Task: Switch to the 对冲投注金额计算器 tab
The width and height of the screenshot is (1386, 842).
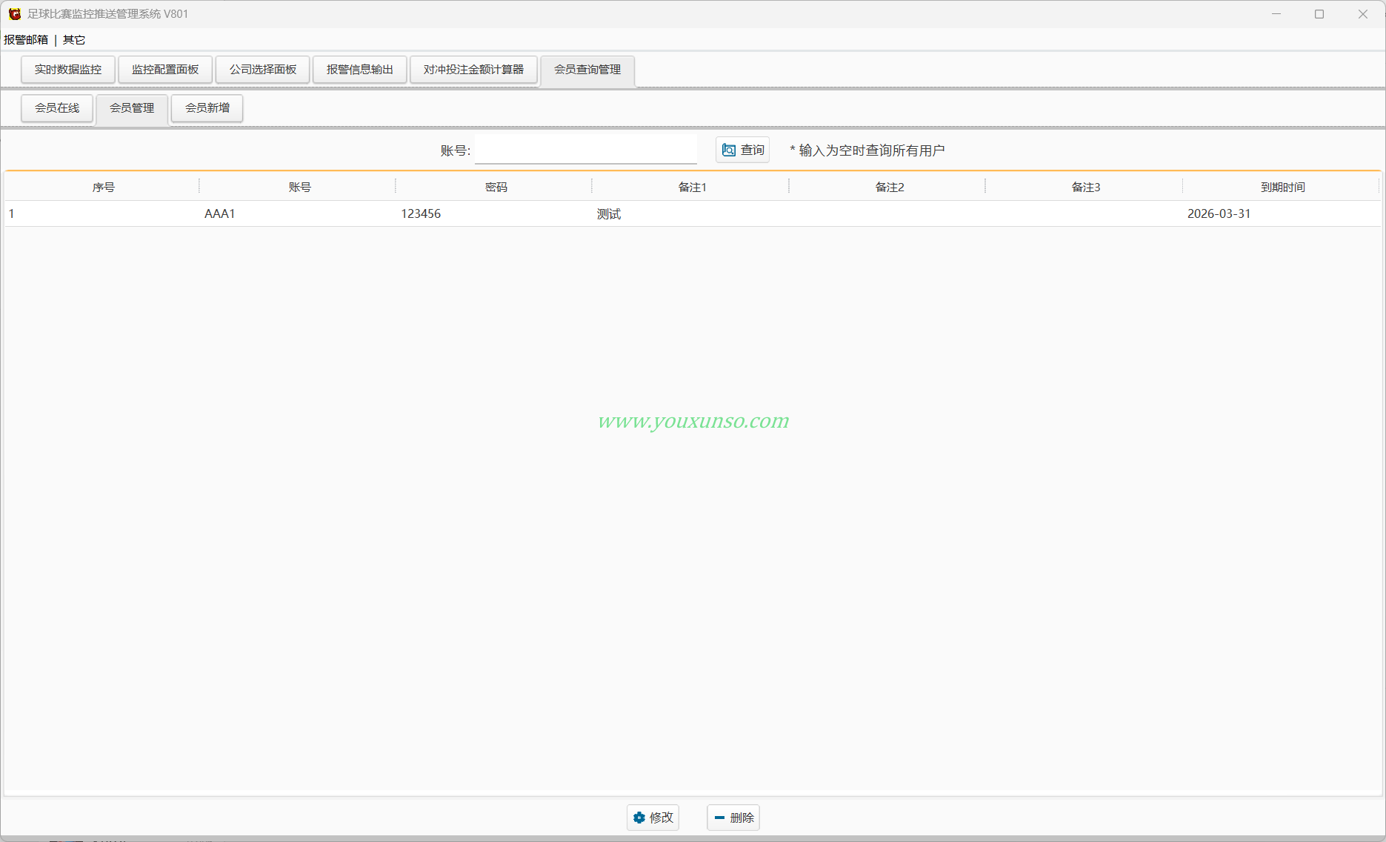Action: (473, 70)
